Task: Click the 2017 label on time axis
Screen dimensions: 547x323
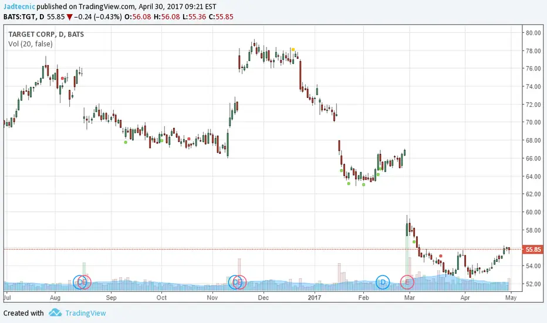Action: coord(315,298)
